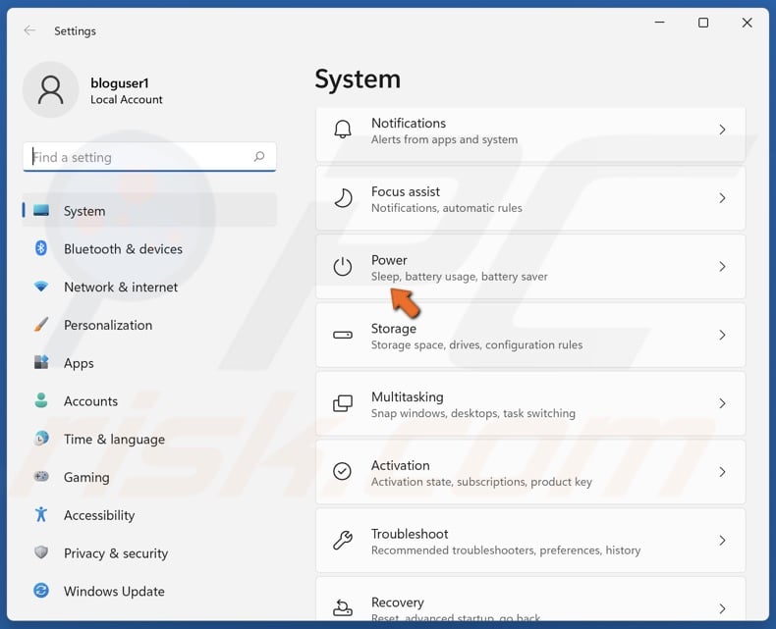Click Focus assist settings title
776x629 pixels.
406,191
